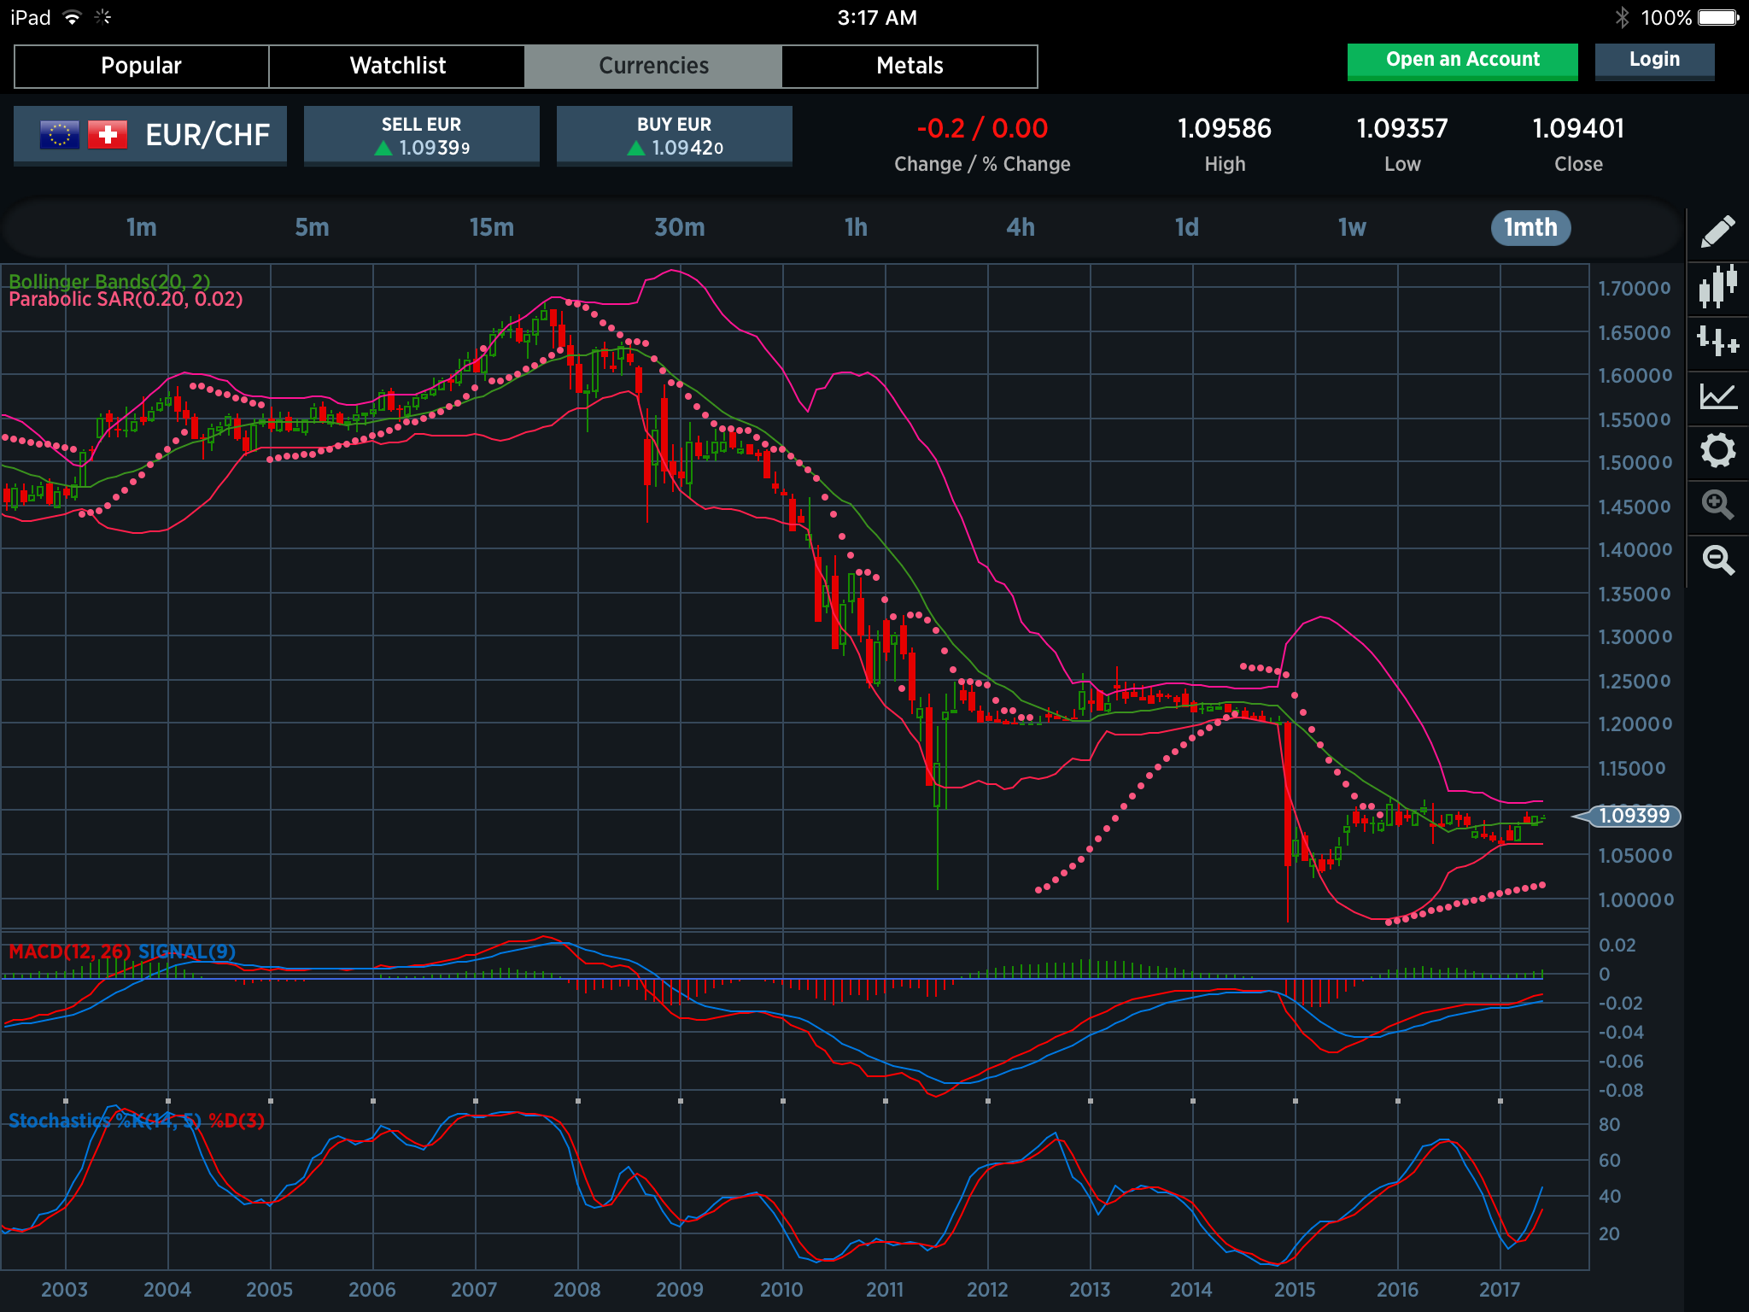Screen dimensions: 1749x1312
Task: Tap the battery status icon
Action: pos(1718,17)
